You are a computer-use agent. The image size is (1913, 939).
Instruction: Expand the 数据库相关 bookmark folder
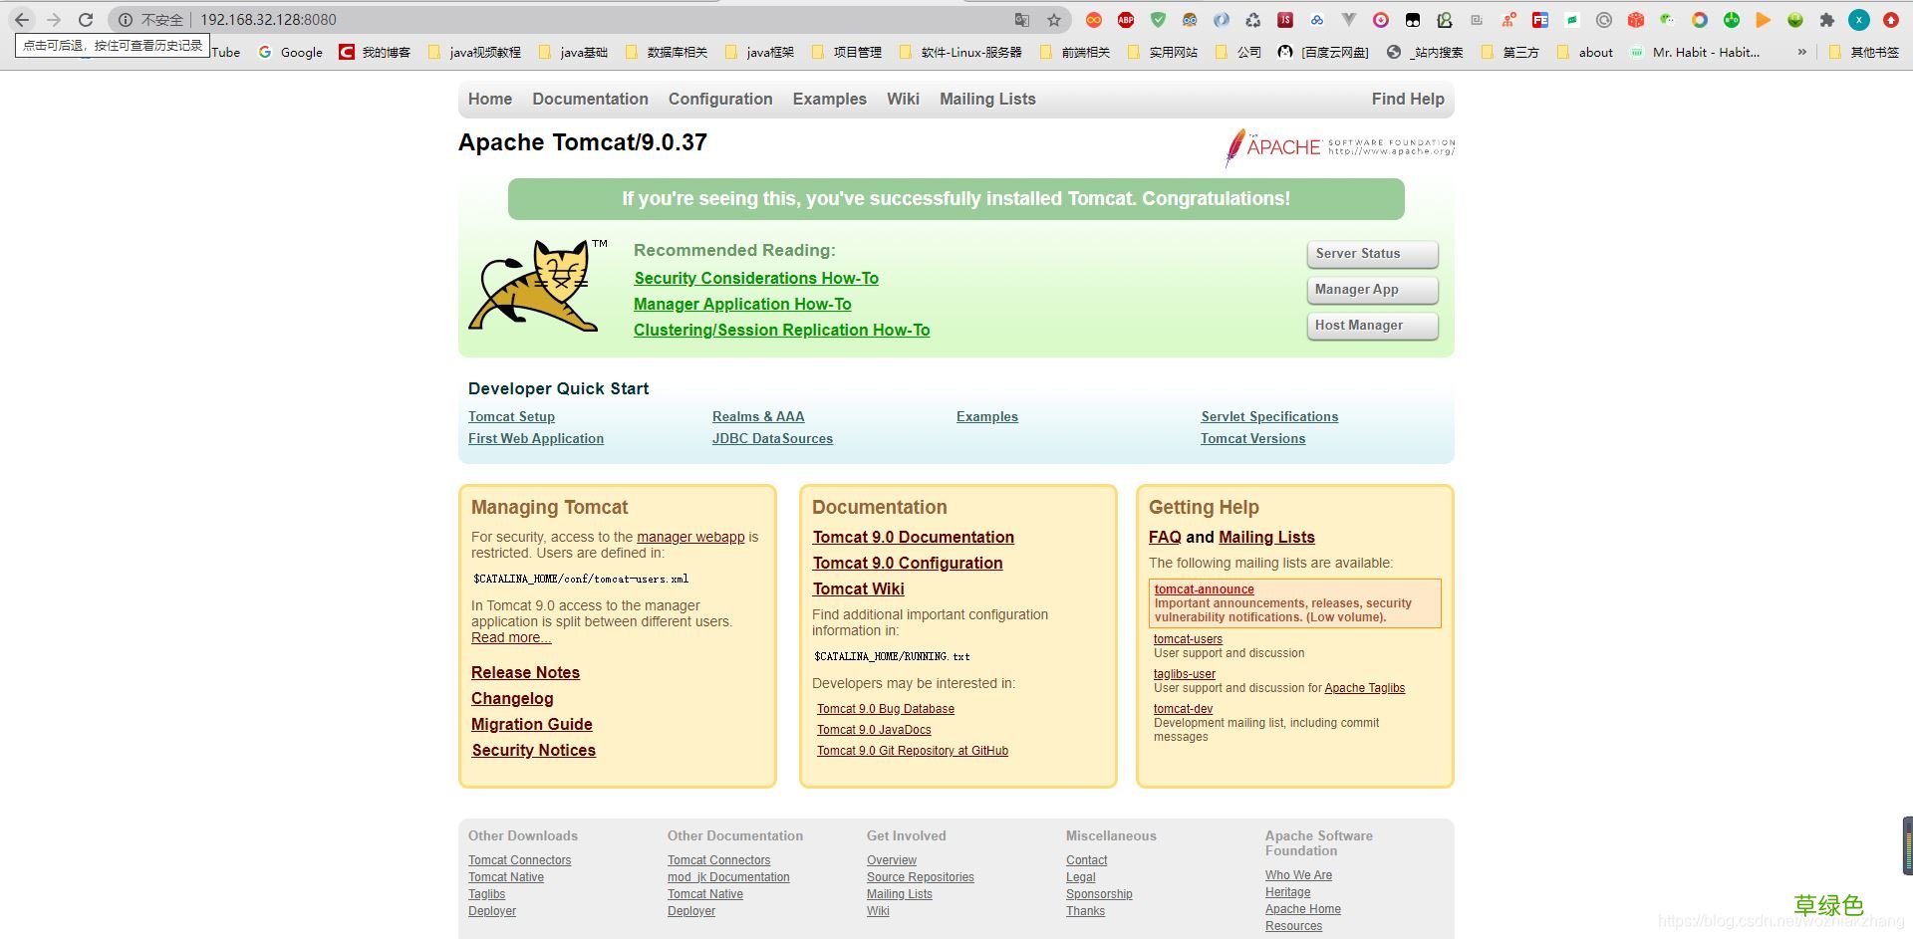[667, 52]
